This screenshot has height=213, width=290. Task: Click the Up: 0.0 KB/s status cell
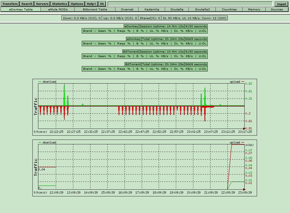pos(120,18)
